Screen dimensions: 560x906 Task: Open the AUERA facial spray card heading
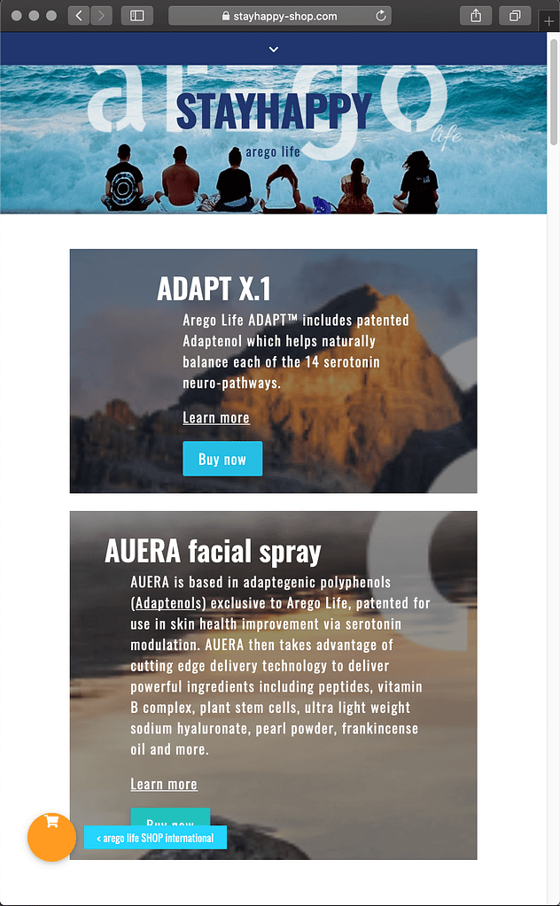[213, 551]
